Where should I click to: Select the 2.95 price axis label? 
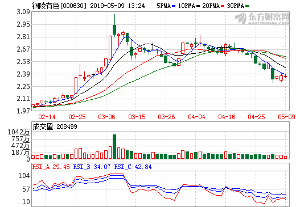(x=23, y=24)
